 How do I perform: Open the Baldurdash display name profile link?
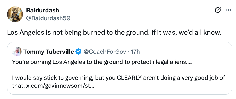click(42, 10)
